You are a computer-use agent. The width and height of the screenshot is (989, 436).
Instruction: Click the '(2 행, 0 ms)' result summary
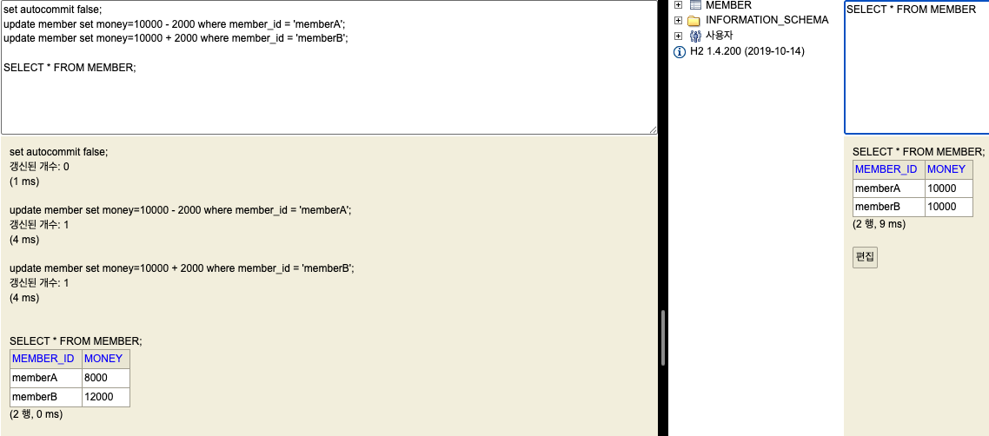point(37,414)
